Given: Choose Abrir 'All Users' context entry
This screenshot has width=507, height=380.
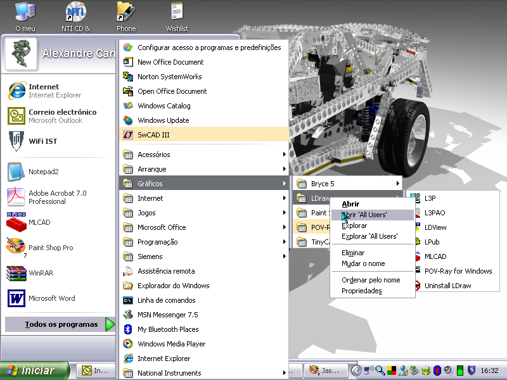Looking at the screenshot, I should [x=373, y=215].
